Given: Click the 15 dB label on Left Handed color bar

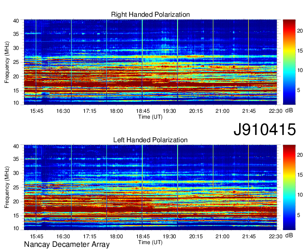Looking at the screenshot, I should [x=300, y=175].
